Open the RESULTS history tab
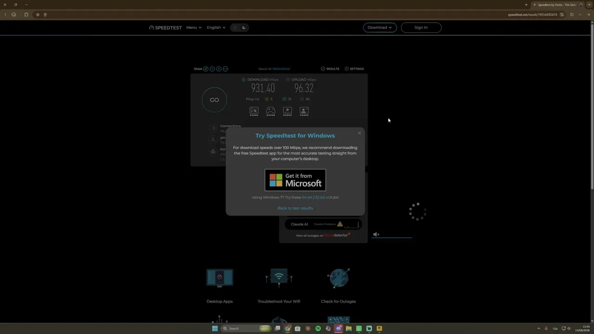 pos(330,69)
